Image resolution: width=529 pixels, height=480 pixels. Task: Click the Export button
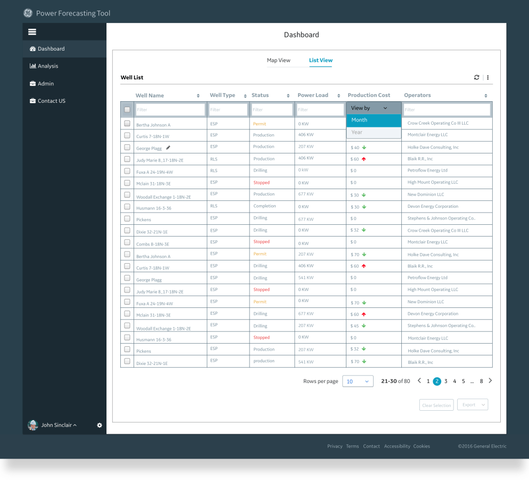pyautogui.click(x=473, y=404)
